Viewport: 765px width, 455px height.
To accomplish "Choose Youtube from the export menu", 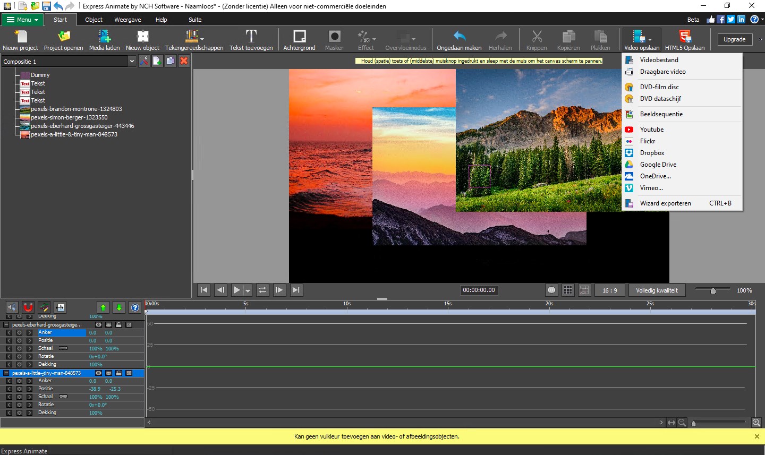I will pos(651,130).
